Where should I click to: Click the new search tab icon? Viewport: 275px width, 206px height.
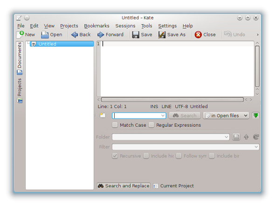103,116
